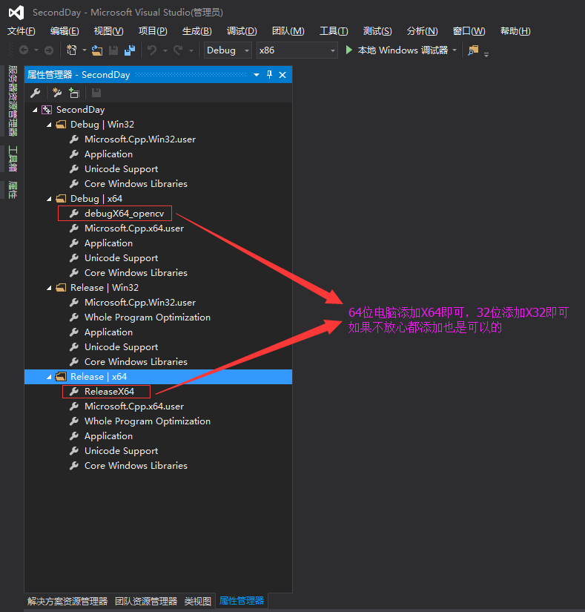Click the add existing property sheet icon
This screenshot has height=612, width=585.
click(x=74, y=93)
